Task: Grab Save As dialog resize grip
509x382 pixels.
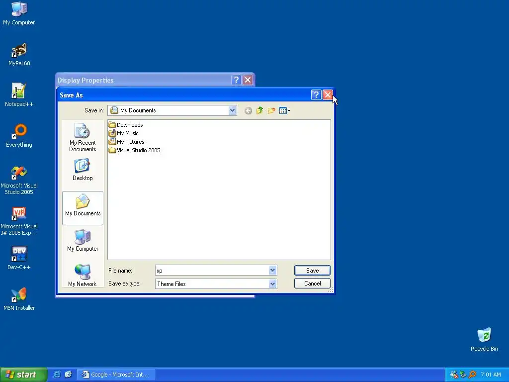Action: [331, 290]
